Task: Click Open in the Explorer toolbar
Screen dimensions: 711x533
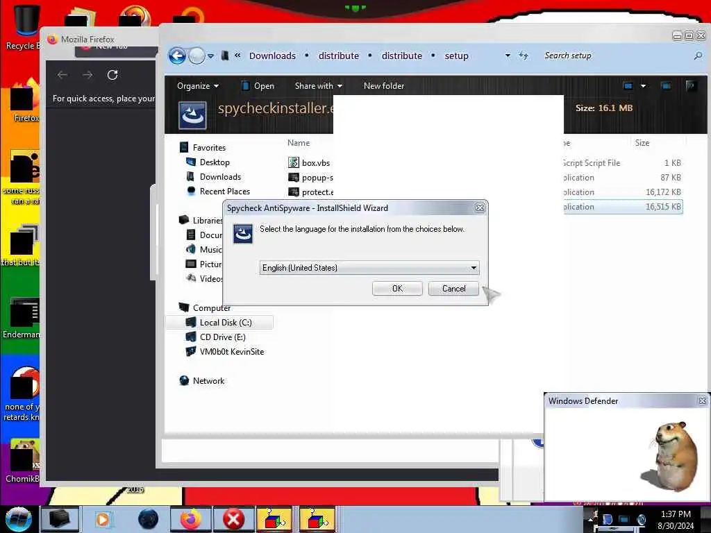Action: click(x=258, y=85)
